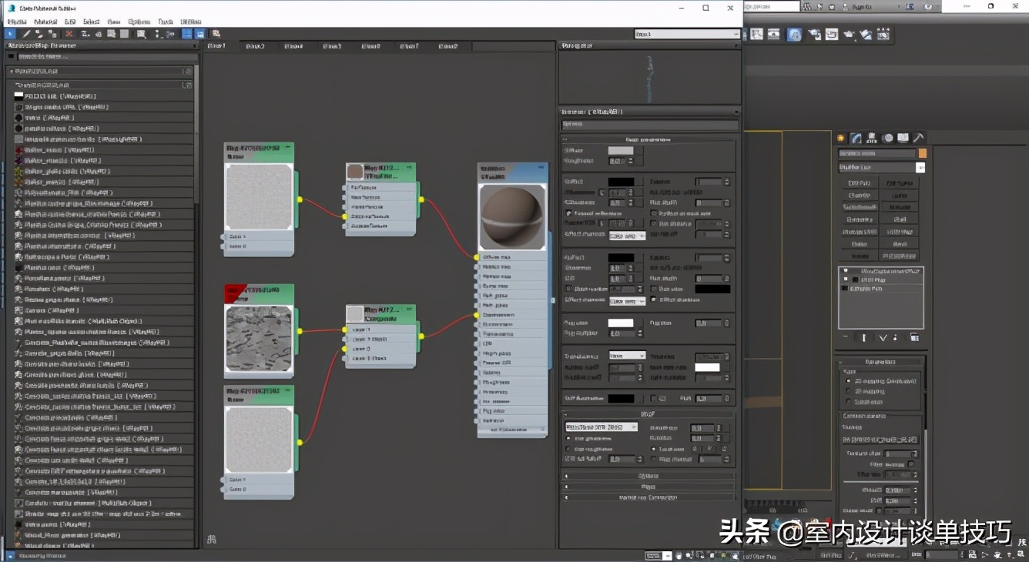Expand the Options rollout in parameter editor

point(648,476)
